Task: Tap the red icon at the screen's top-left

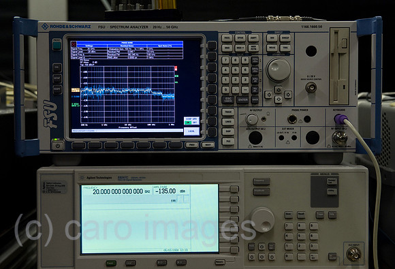Action: pyautogui.click(x=74, y=44)
